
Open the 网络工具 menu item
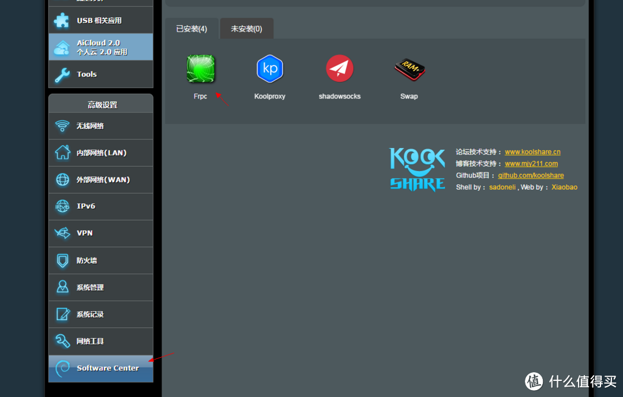point(101,342)
